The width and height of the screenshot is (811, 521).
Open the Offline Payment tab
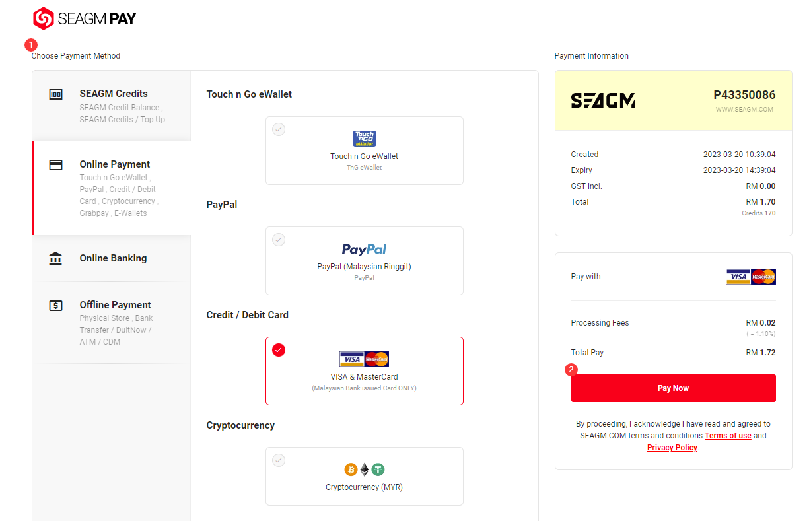pyautogui.click(x=112, y=323)
